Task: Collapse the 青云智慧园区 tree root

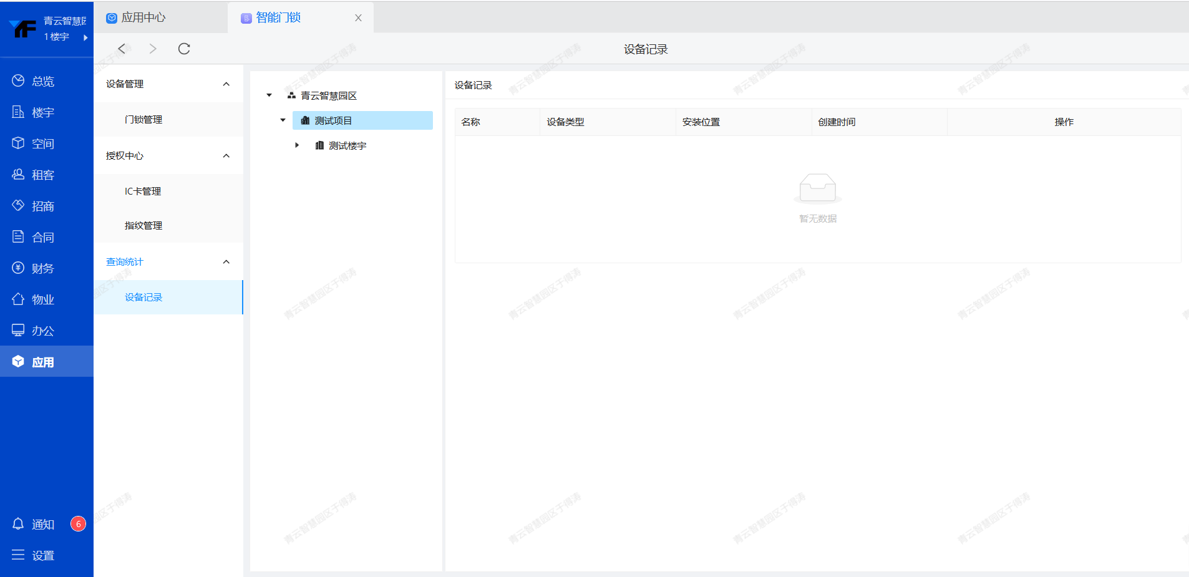Action: [269, 95]
